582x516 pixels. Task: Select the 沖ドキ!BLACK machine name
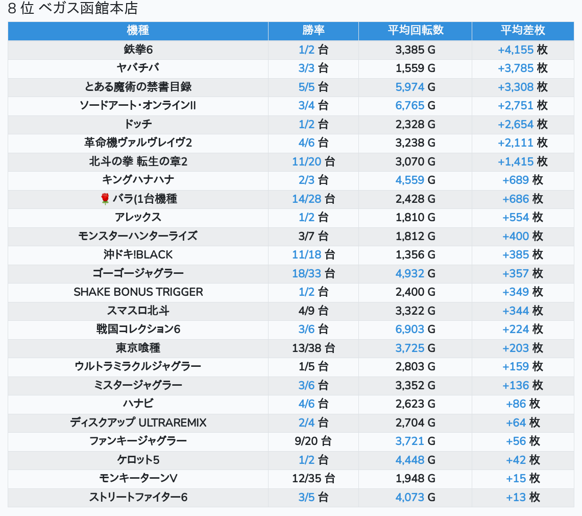tap(138, 255)
